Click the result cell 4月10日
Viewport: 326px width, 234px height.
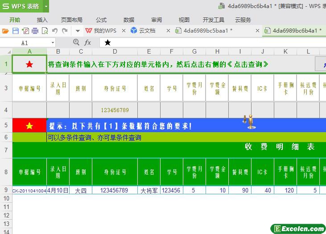(58, 190)
